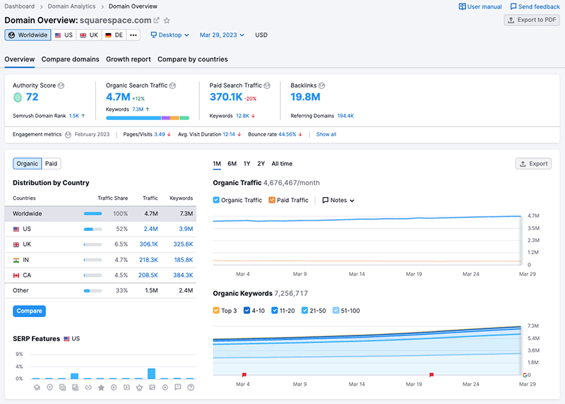Select the chain link SERP feature icon
This screenshot has width=565, height=404.
pyautogui.click(x=88, y=388)
